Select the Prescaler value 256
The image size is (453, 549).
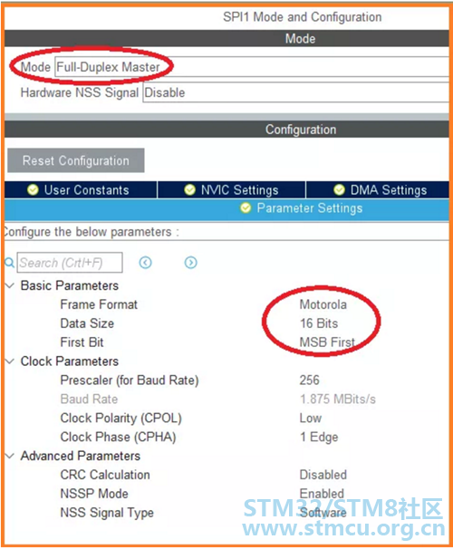coord(310,380)
